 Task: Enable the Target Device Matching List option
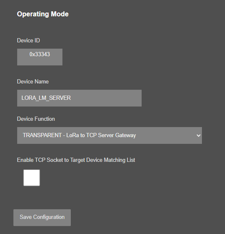coord(31,177)
